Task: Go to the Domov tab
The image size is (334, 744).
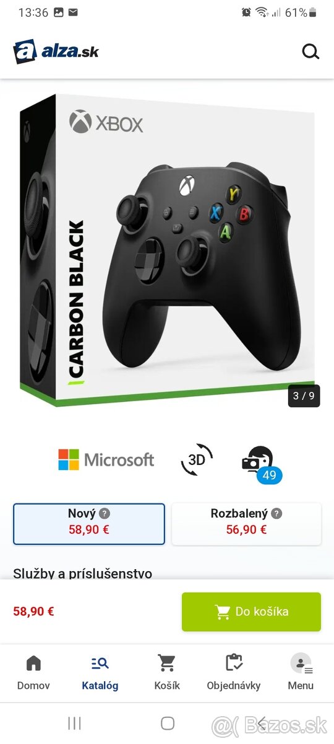Action: click(33, 673)
